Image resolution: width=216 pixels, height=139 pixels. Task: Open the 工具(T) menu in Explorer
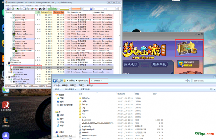tap(81, 85)
